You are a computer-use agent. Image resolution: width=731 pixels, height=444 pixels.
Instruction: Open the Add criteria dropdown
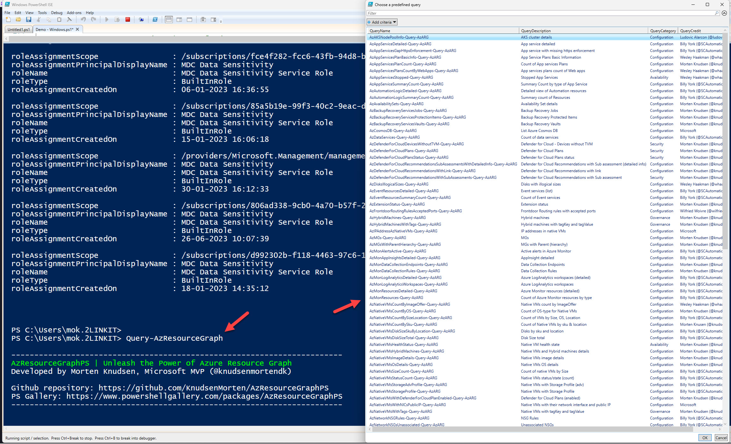pos(382,22)
